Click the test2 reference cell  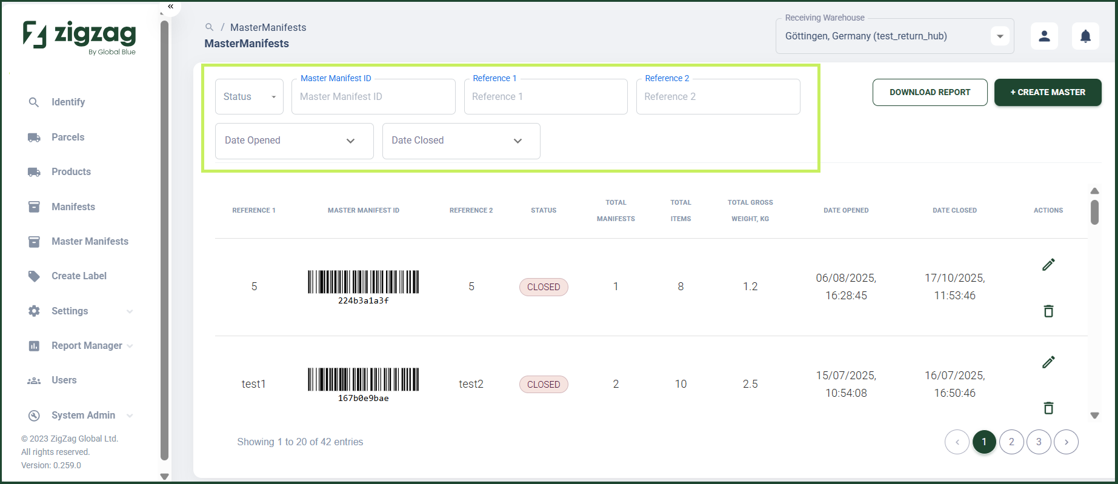click(471, 384)
